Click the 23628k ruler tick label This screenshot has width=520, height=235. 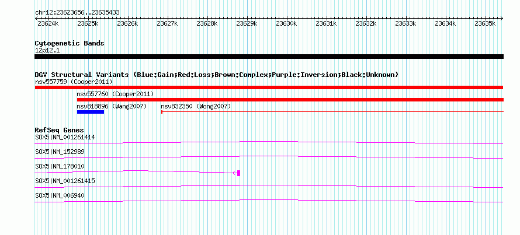[207, 23]
